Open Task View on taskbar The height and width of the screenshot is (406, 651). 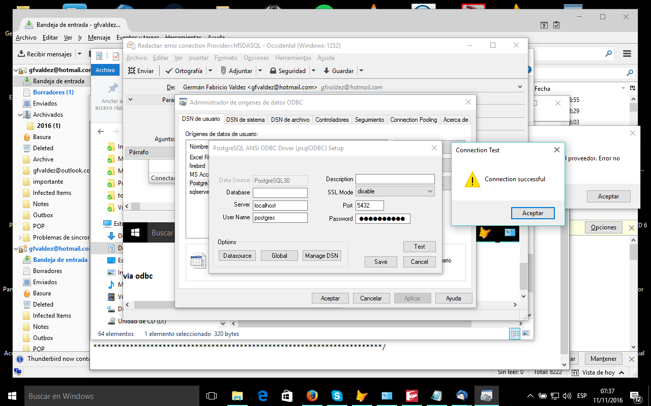coord(212,396)
